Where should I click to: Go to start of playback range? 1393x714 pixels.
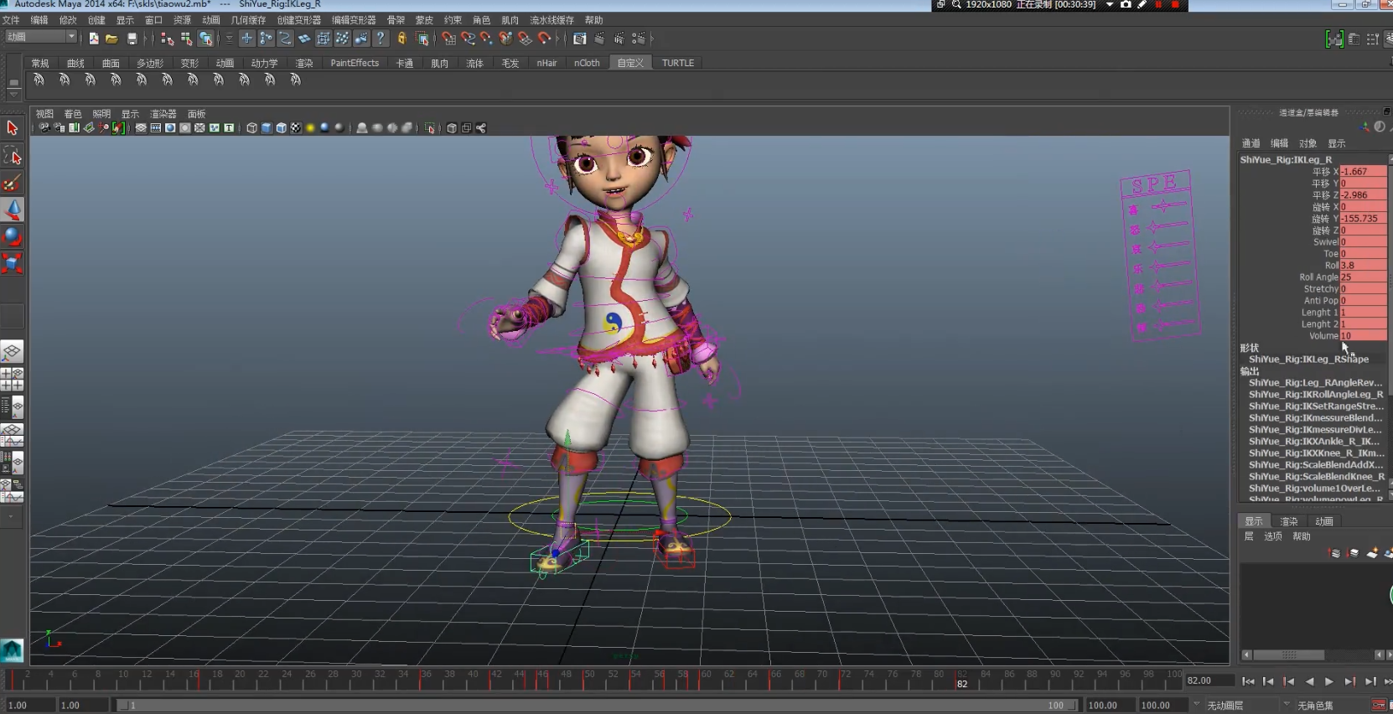coord(1248,681)
